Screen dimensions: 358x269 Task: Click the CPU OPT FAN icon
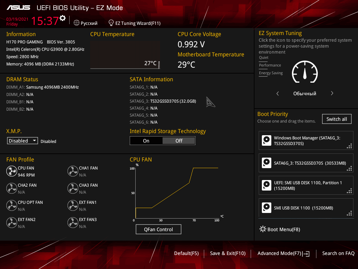[12, 205]
